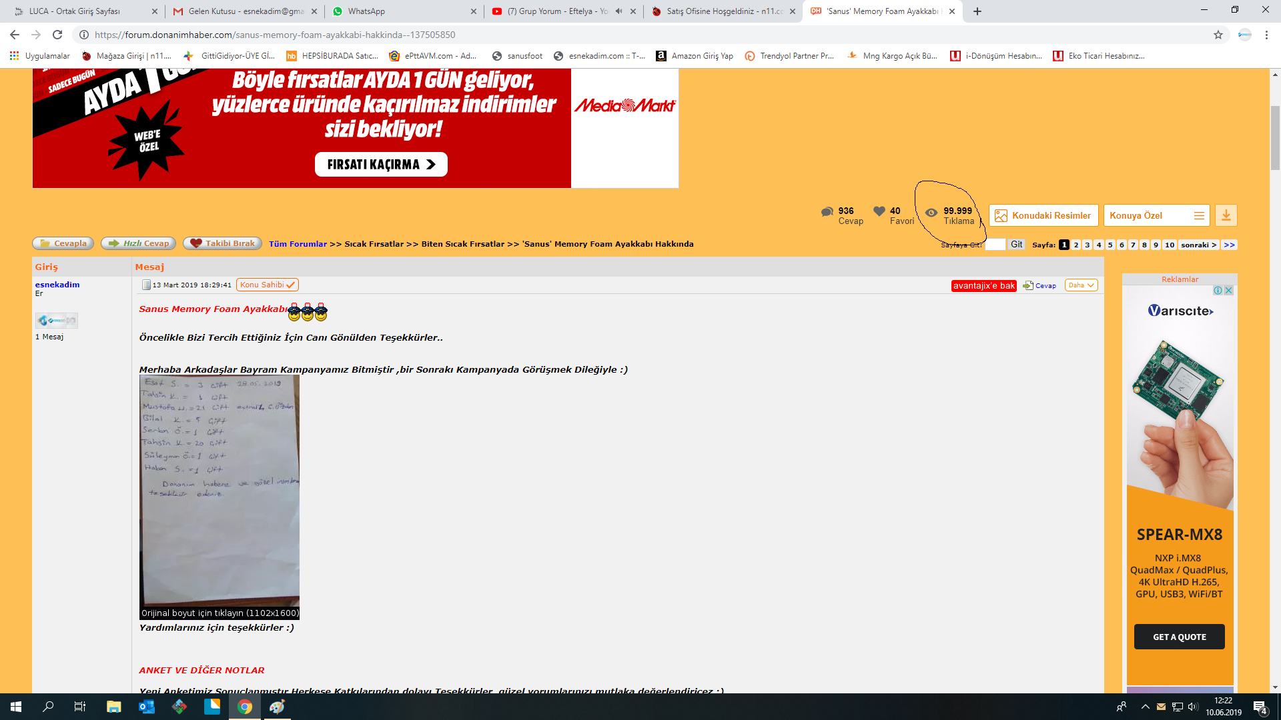This screenshot has height=720, width=1281.
Task: Switch to Chrome on the taskbar
Action: click(245, 707)
